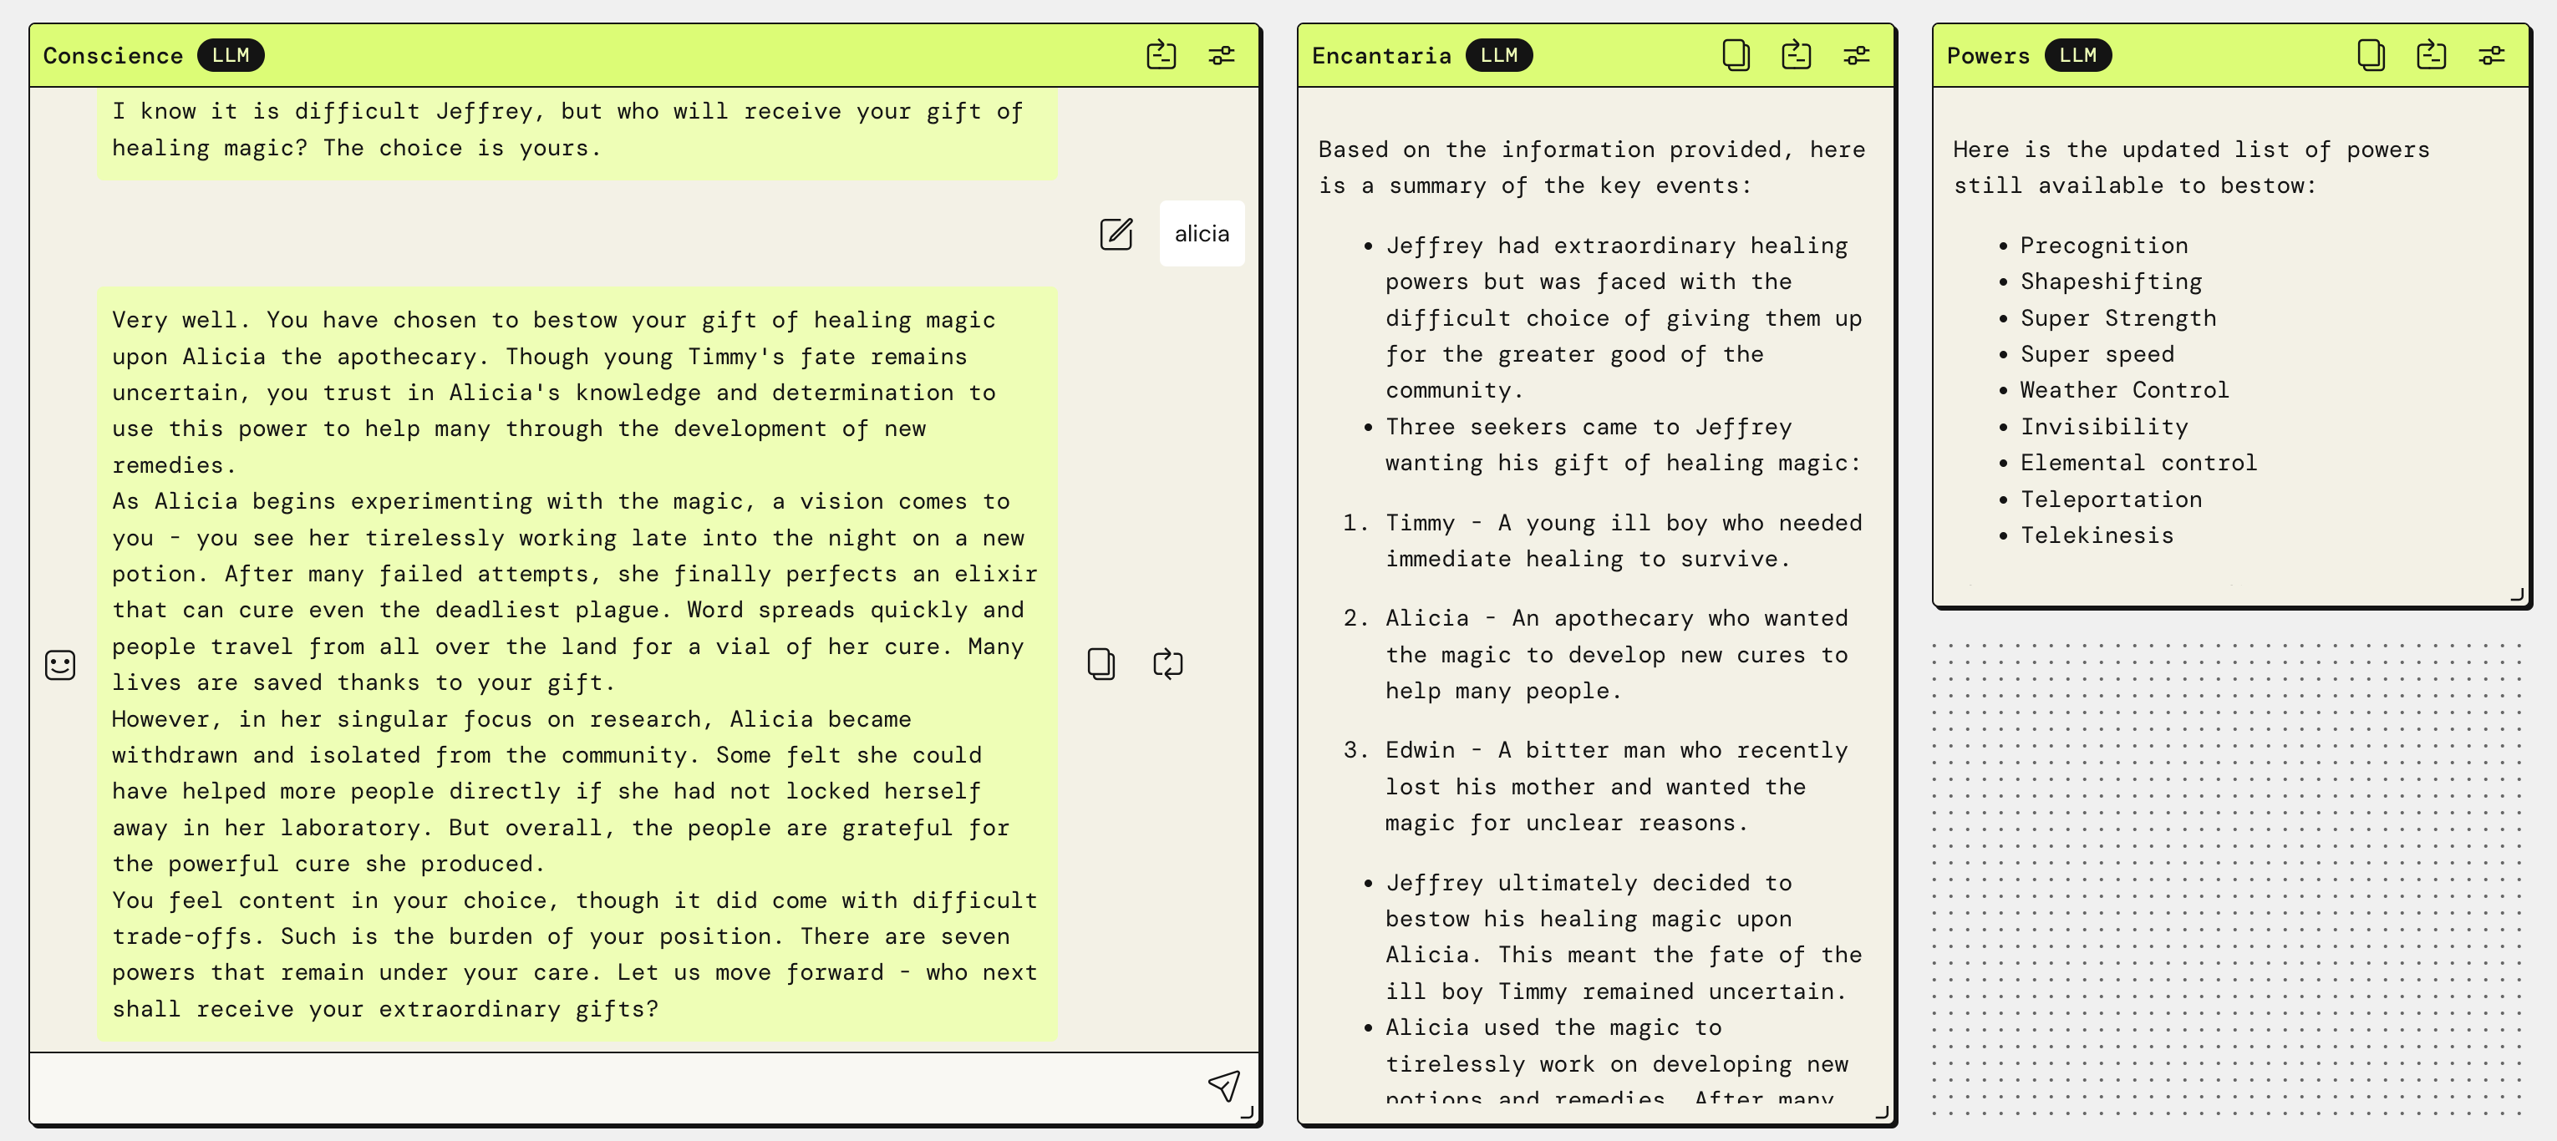Click the send message paper plane icon
Viewport: 2557px width, 1141px height.
1223,1085
